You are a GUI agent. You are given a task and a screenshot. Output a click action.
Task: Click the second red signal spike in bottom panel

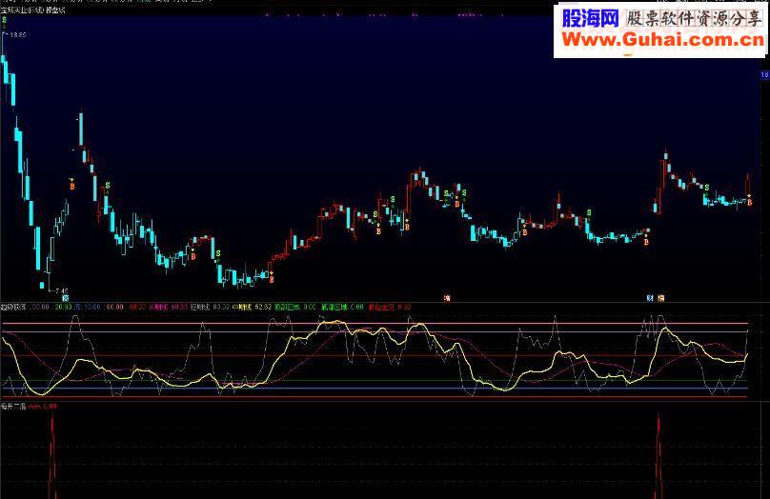pos(659,456)
